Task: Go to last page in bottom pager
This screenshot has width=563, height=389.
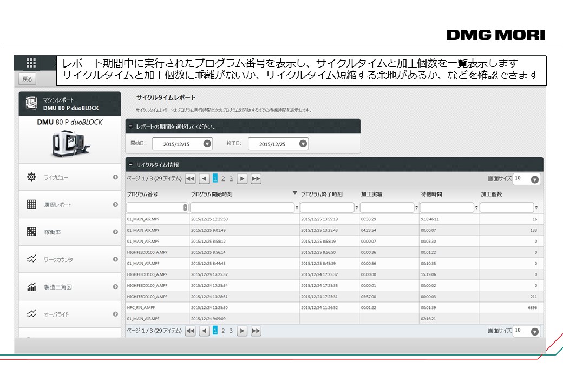Action: (x=256, y=331)
